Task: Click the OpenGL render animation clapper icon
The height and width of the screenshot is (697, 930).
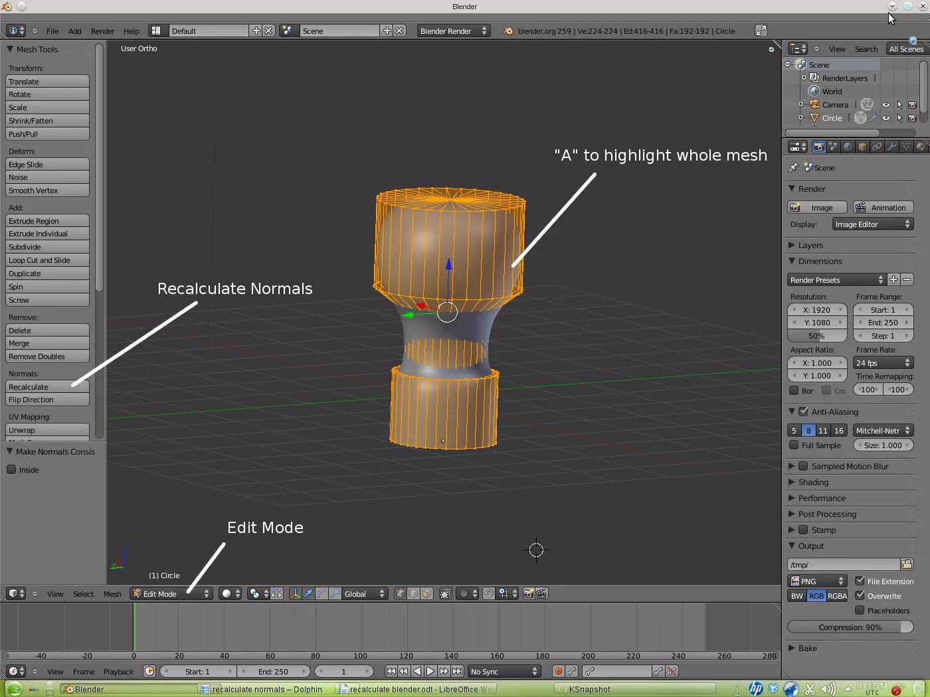Action: coord(541,593)
